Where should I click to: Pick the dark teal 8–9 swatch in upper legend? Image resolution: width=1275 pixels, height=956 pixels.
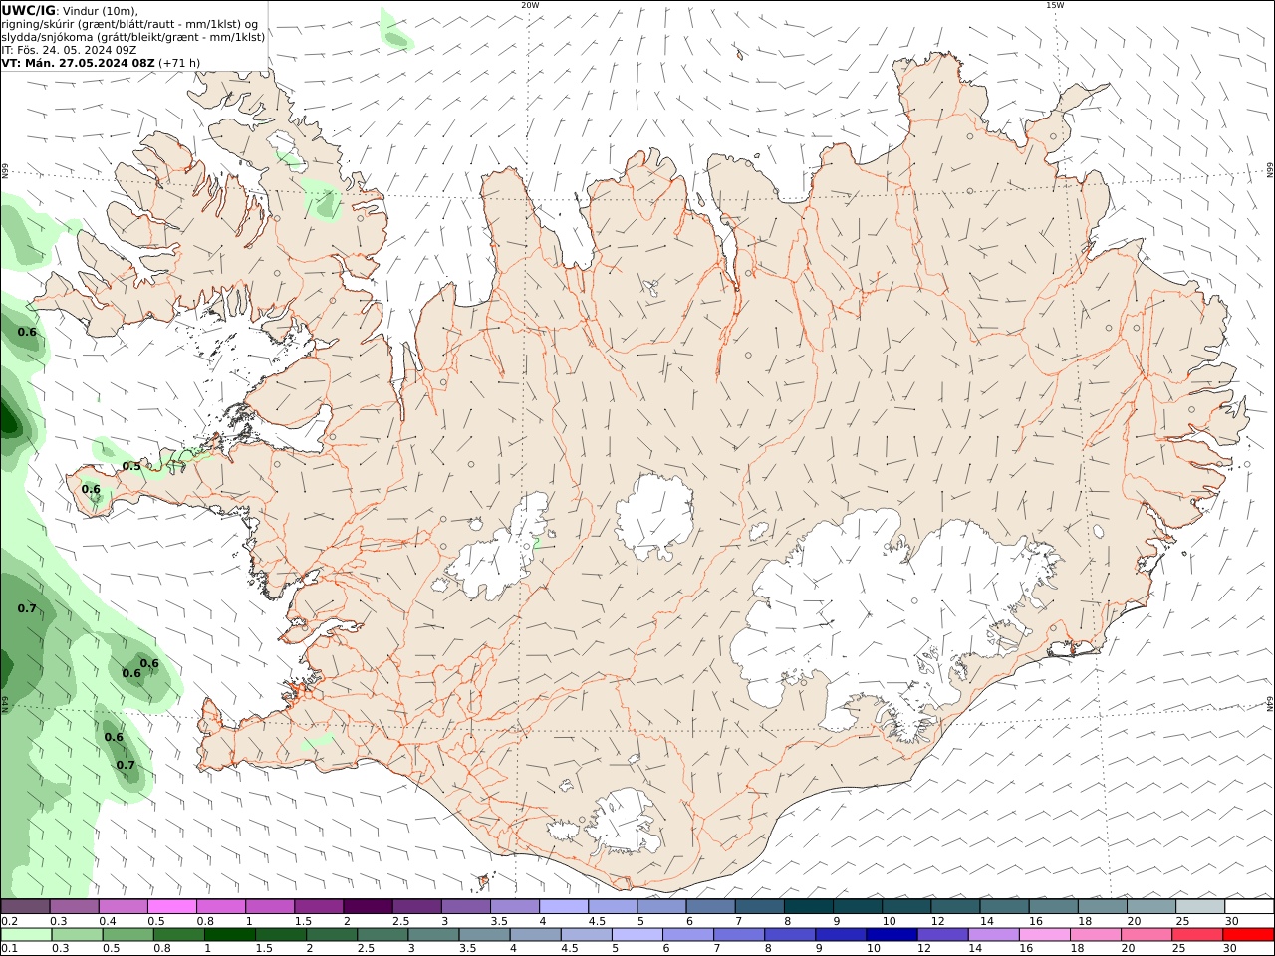[808, 906]
